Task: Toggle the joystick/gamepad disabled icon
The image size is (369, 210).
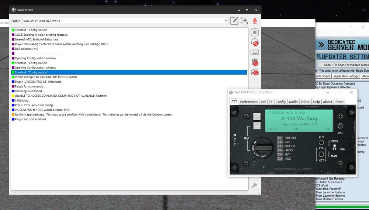Action: click(255, 72)
